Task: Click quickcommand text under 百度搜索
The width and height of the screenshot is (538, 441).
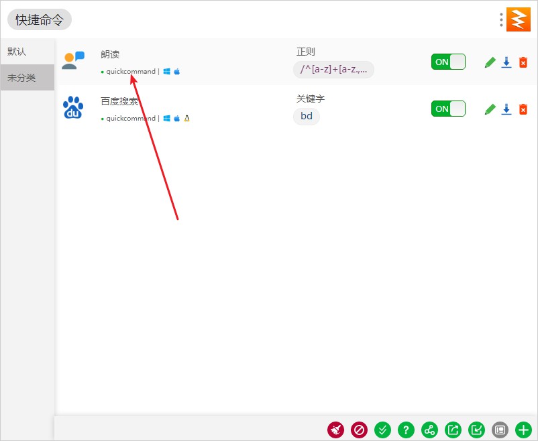Action: click(131, 119)
